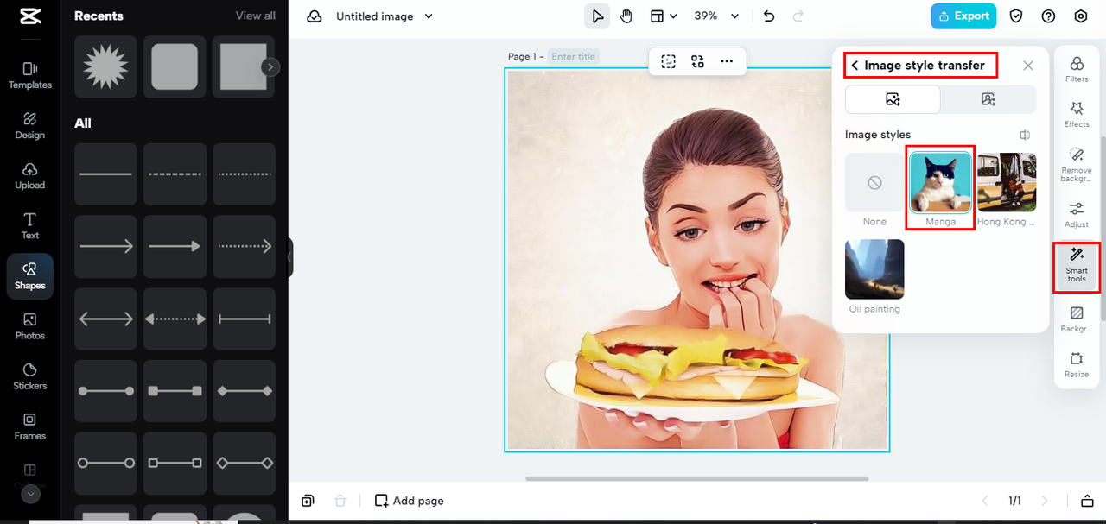Open the help question mark icon
Viewport: 1106px width, 524px height.
[x=1048, y=16]
